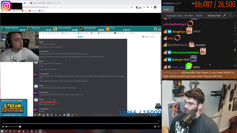Click the @HasanAbi mention in chat
Image resolution: width=237 pixels, height=133 pixels.
click(x=188, y=72)
